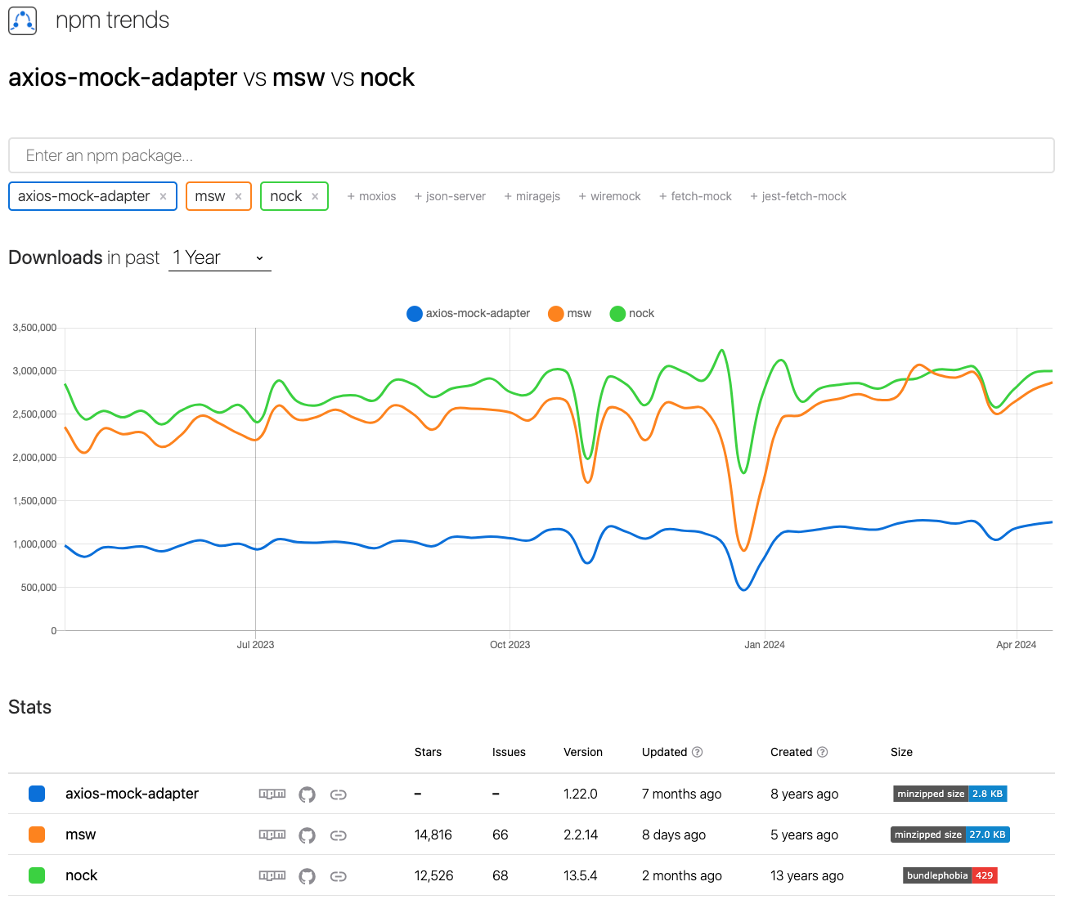
Task: Click the Apr 2024 axis label
Action: click(x=1016, y=645)
